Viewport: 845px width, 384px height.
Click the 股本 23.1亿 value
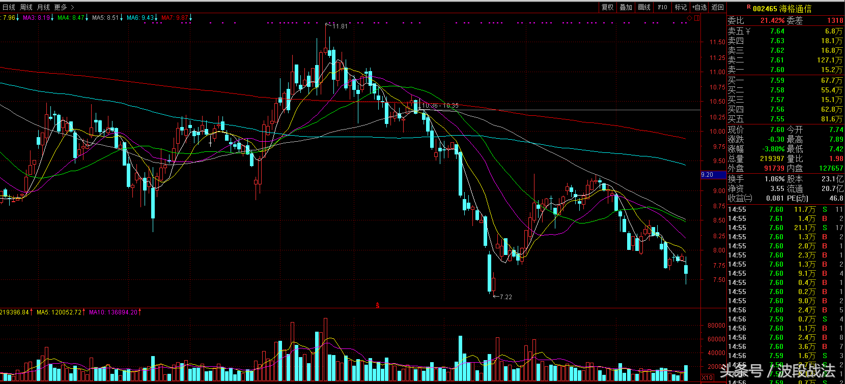[x=832, y=179]
